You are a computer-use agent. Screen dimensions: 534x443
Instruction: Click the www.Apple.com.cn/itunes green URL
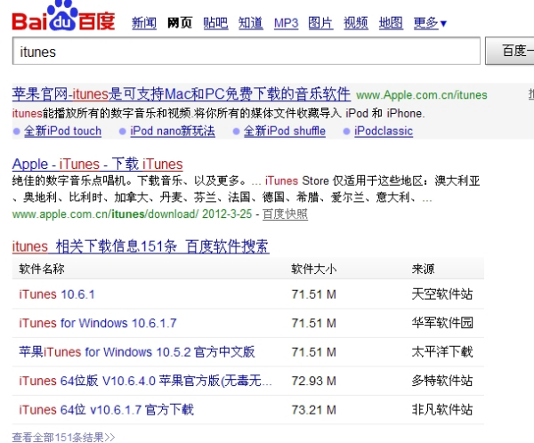(x=422, y=95)
